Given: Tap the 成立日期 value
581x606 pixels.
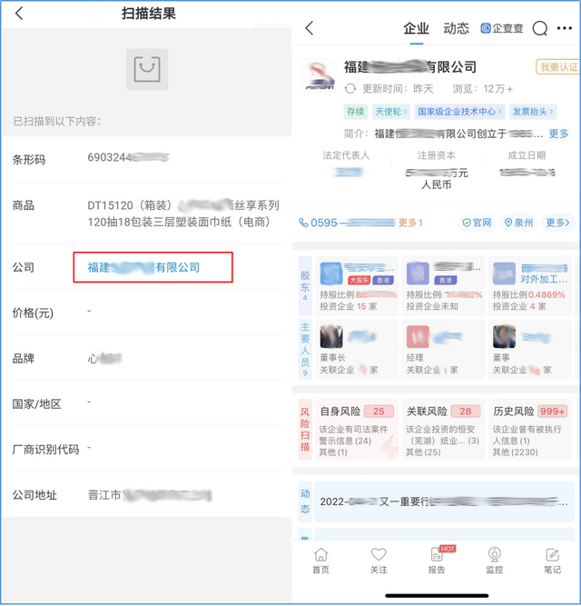Looking at the screenshot, I should click(527, 173).
